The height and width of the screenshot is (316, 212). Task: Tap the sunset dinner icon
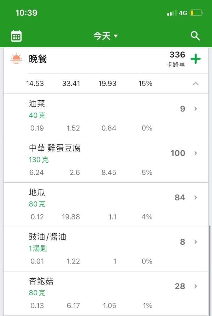coord(16,59)
